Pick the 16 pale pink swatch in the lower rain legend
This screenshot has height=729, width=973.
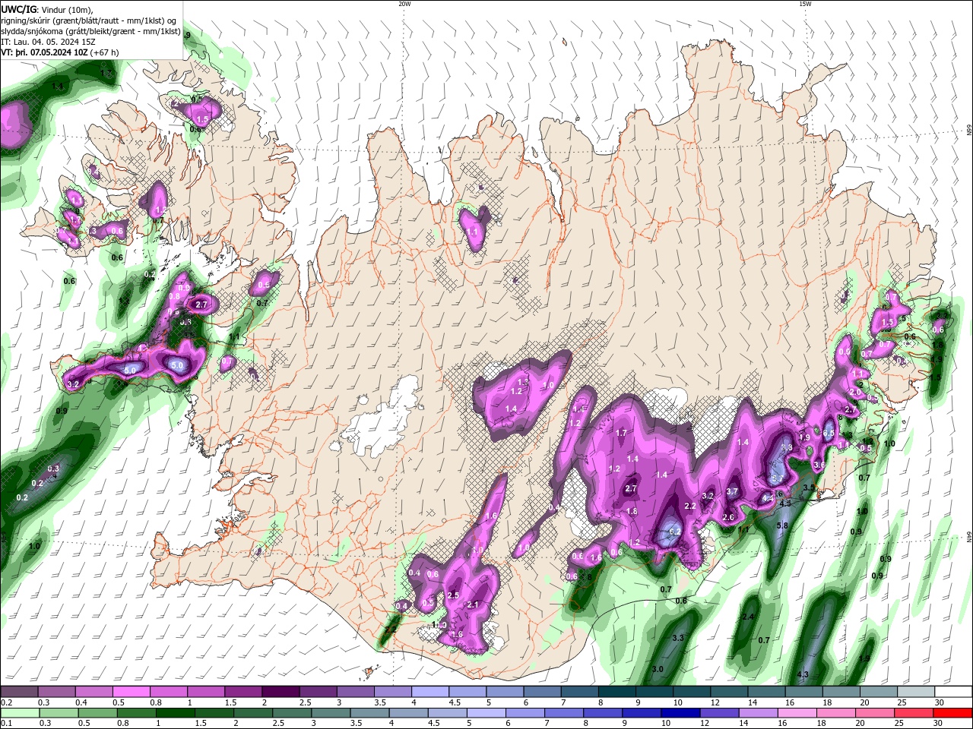pyautogui.click(x=797, y=713)
